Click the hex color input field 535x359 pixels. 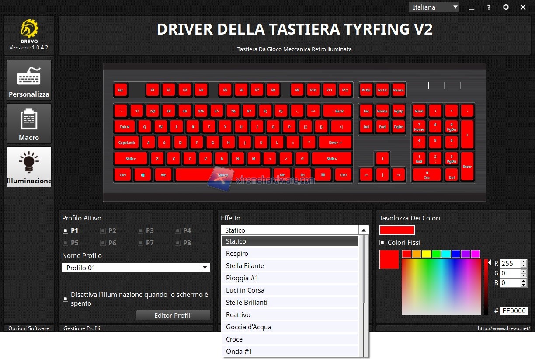pyautogui.click(x=514, y=311)
